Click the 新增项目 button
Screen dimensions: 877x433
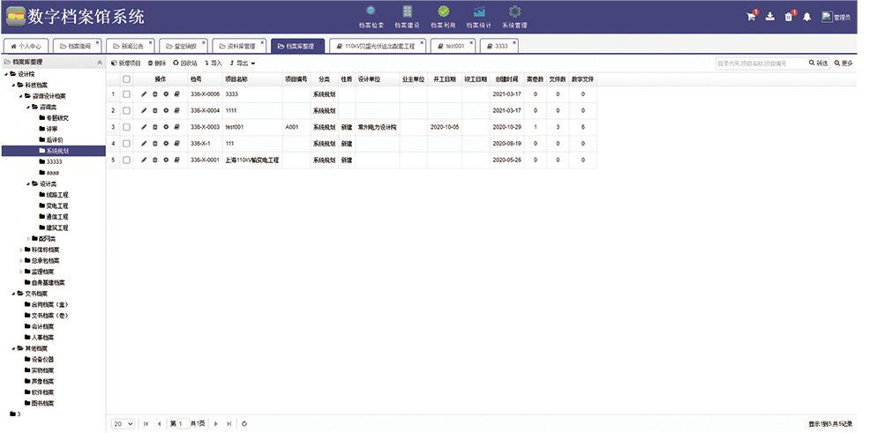pos(126,63)
